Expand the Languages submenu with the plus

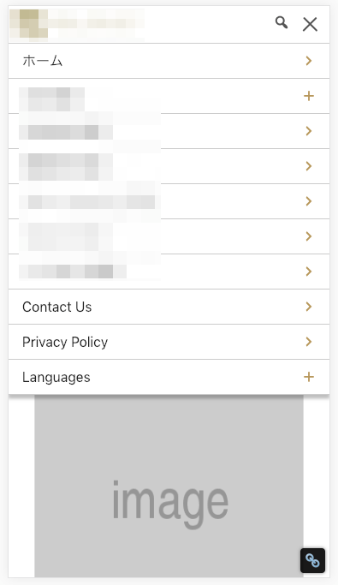[x=309, y=377]
